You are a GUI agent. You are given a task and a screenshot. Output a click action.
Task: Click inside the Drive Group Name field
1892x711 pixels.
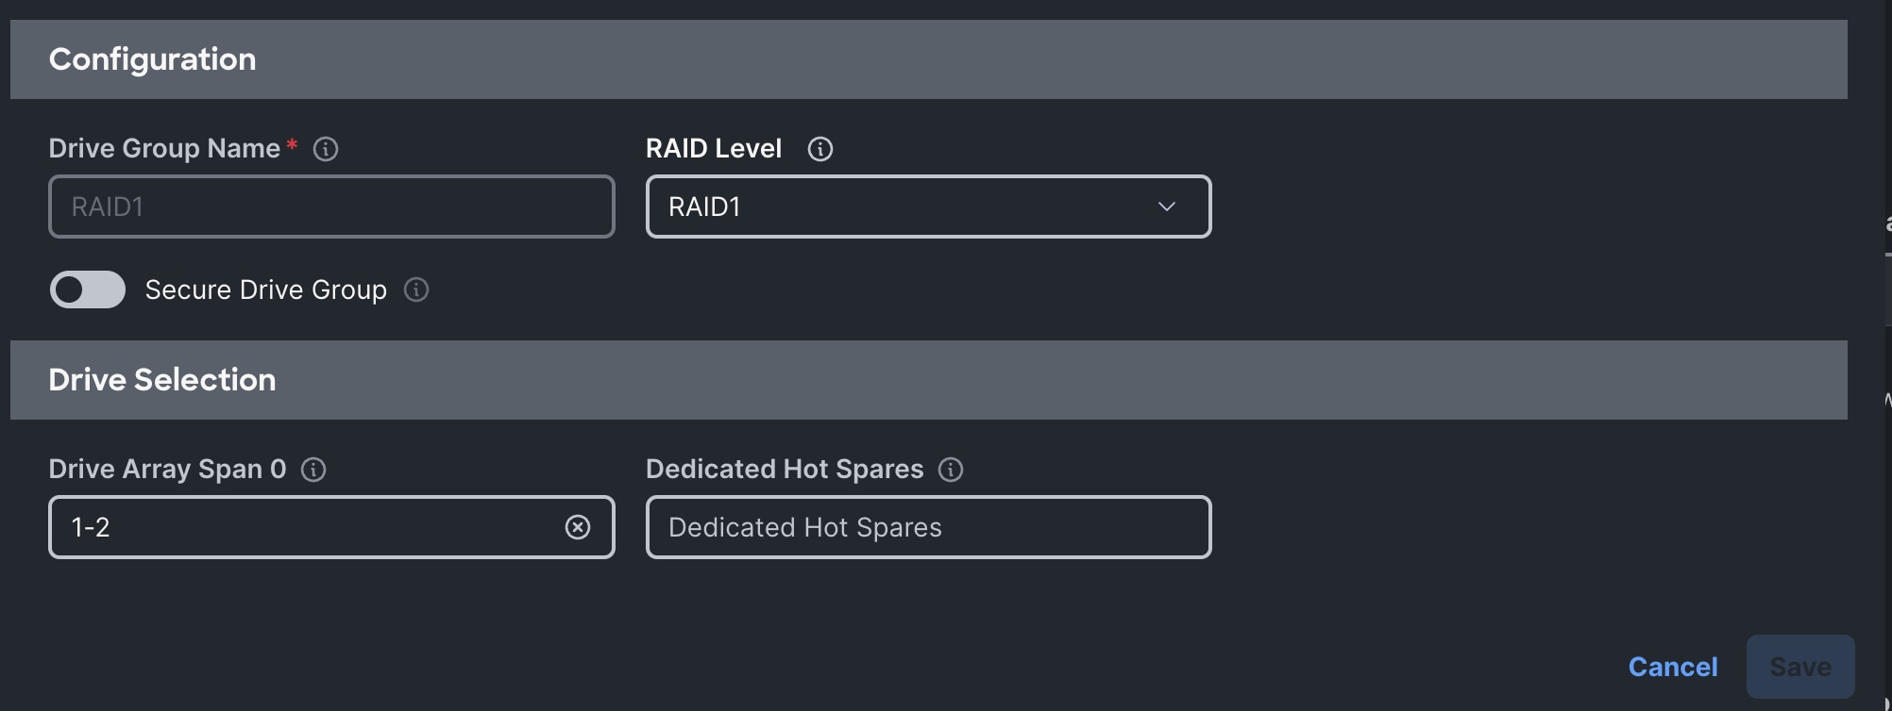[330, 207]
